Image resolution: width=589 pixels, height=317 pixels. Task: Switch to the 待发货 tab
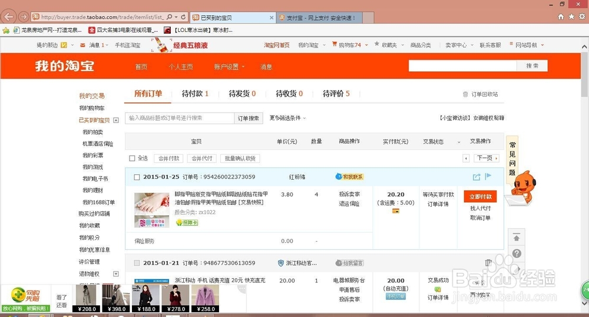point(242,94)
